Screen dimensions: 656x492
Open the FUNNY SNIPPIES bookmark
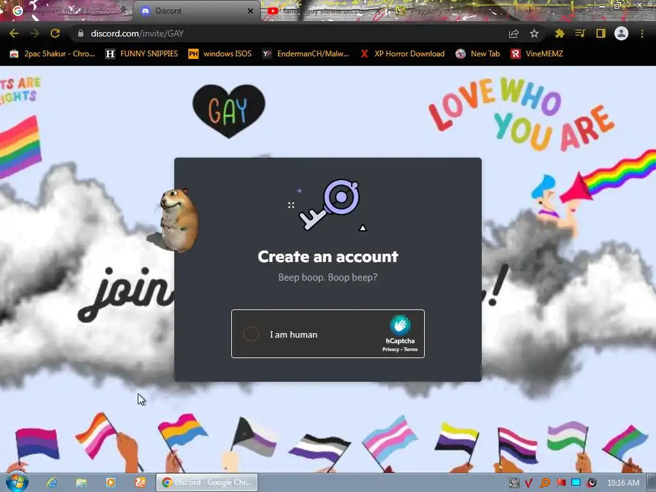click(142, 54)
